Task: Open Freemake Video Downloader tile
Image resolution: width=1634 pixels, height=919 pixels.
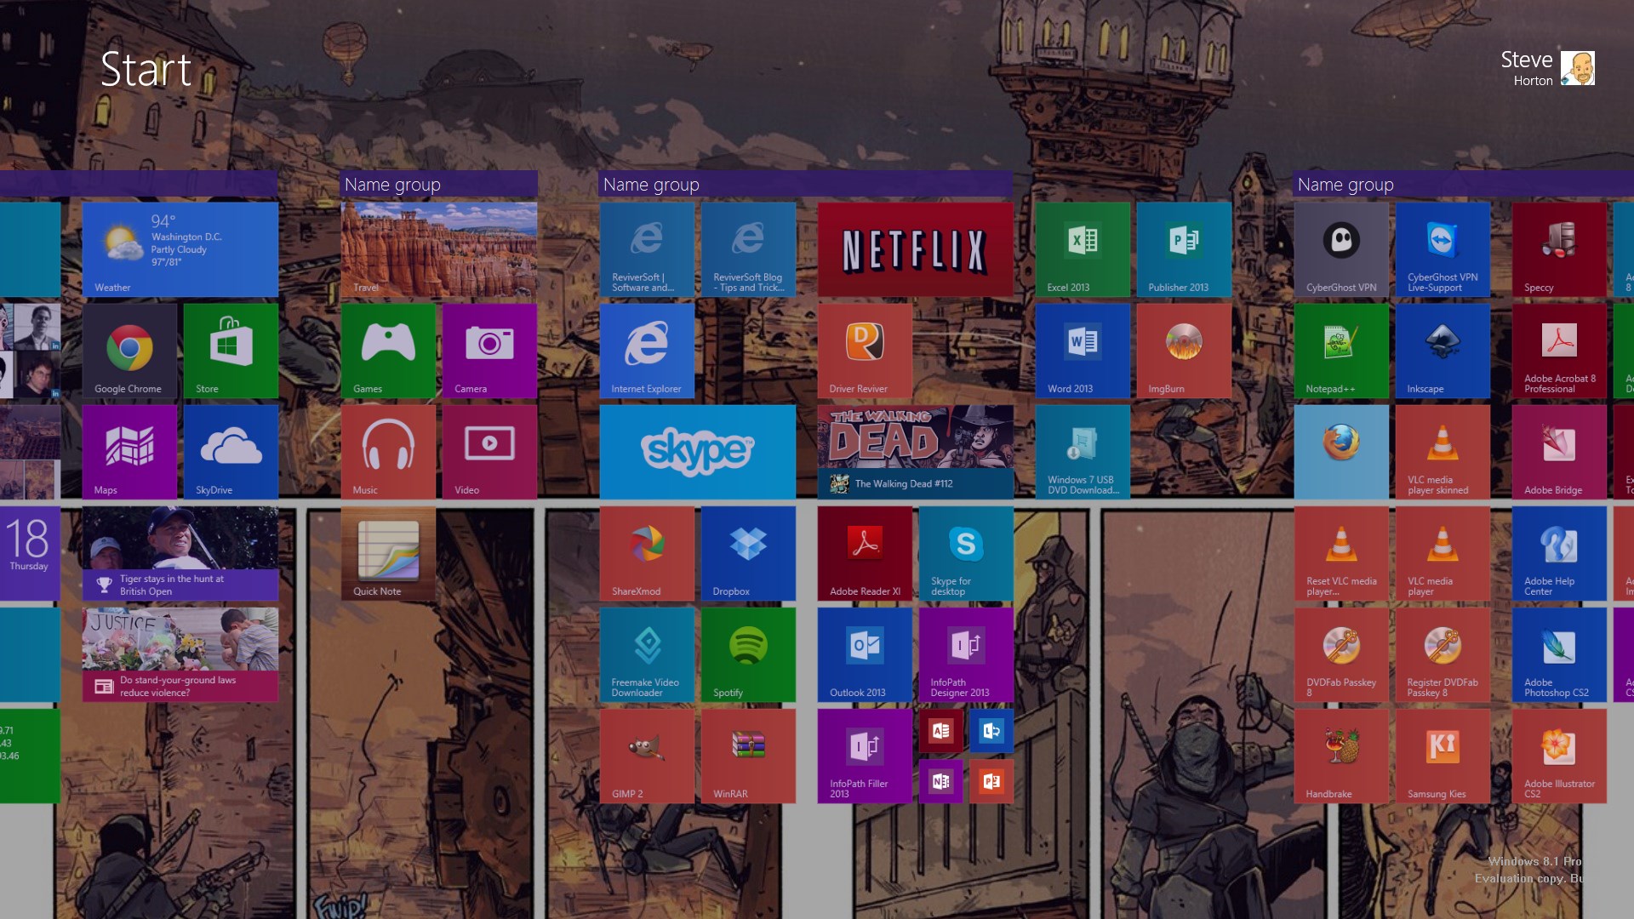Action: coord(647,654)
